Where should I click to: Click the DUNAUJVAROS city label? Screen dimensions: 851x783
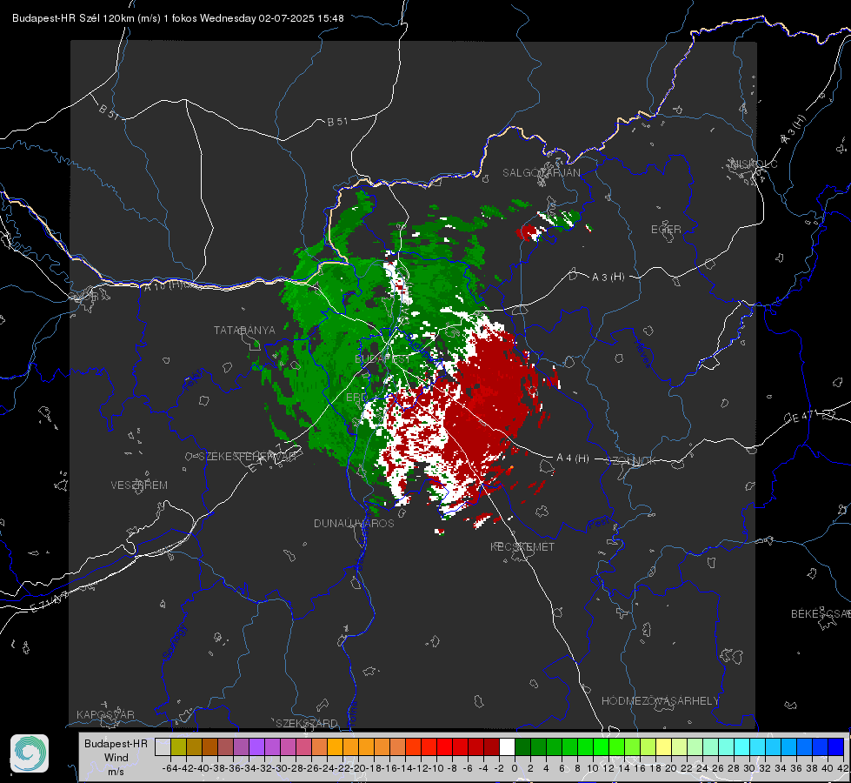tap(354, 523)
